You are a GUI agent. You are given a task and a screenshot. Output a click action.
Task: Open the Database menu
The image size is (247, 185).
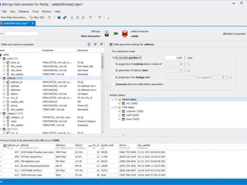tap(24, 11)
